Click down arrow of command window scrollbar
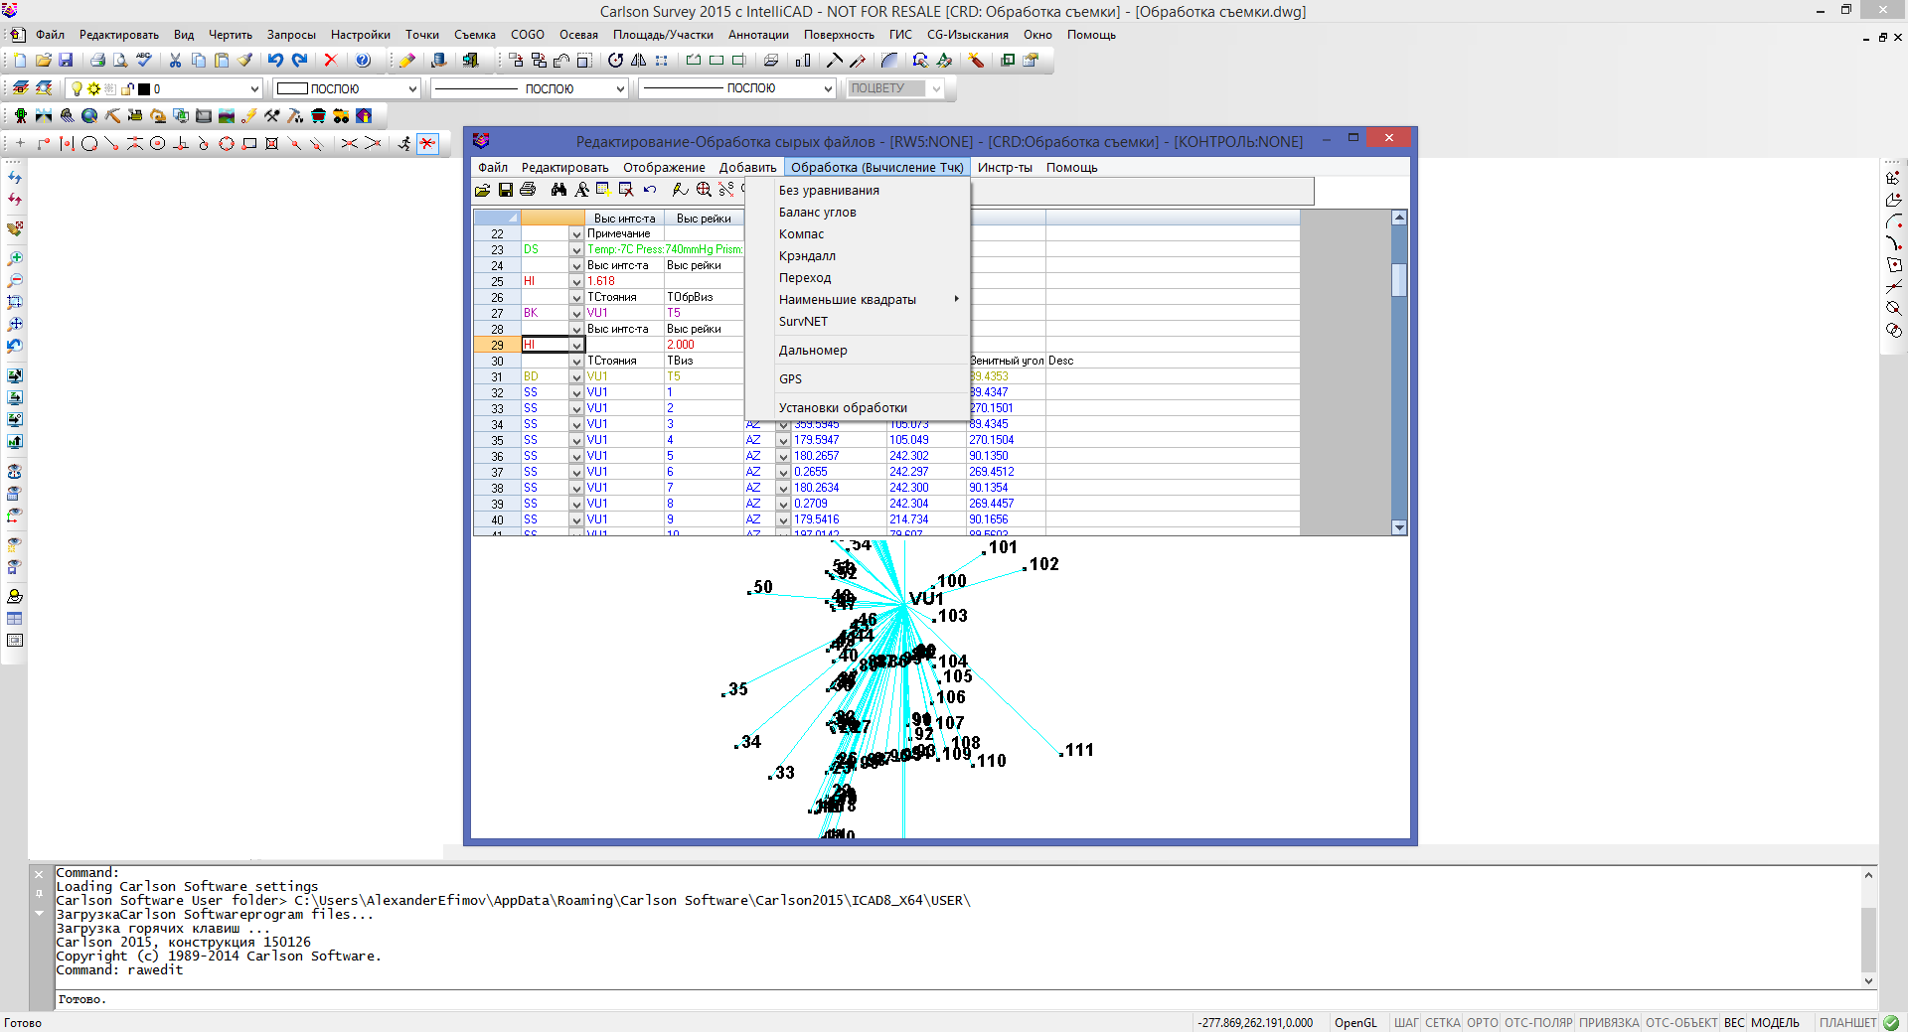The width and height of the screenshot is (1908, 1032). (x=1868, y=981)
